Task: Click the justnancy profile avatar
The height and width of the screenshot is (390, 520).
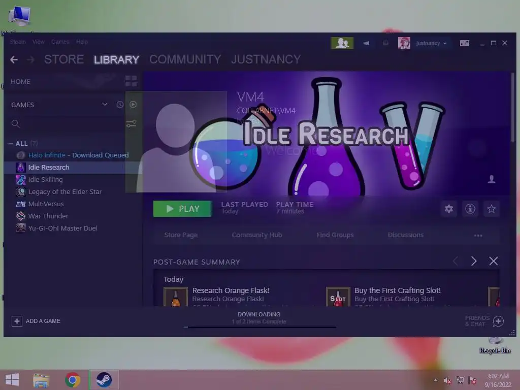Action: tap(404, 43)
